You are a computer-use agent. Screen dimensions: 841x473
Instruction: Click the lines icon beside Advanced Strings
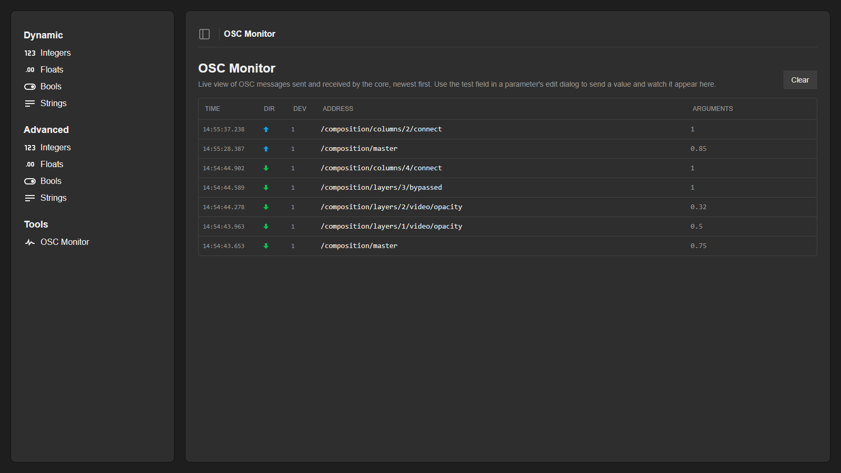(30, 198)
